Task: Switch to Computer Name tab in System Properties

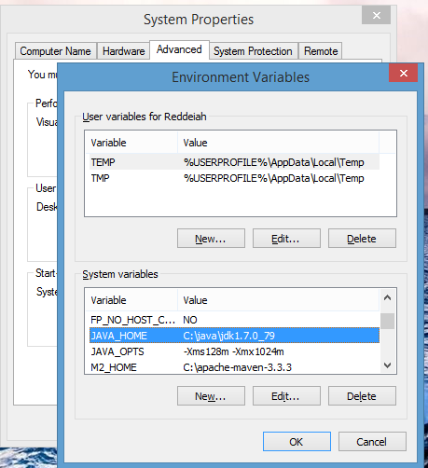Action: click(x=55, y=51)
